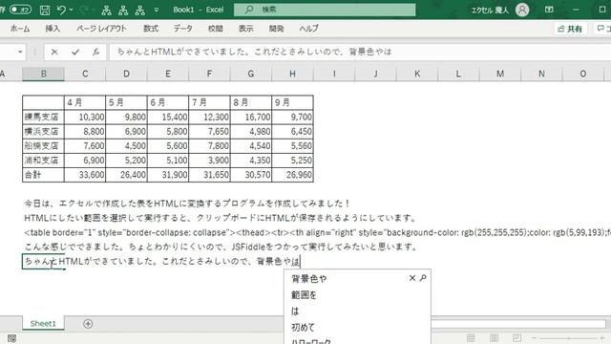
Task: Open the 挿入 ribbon tab
Action: [x=53, y=29]
